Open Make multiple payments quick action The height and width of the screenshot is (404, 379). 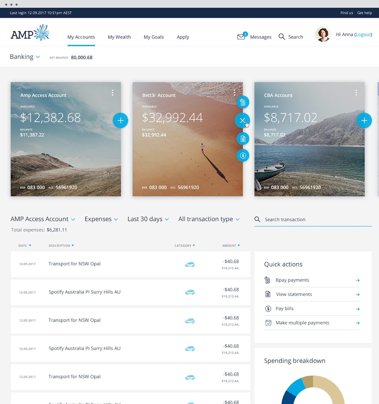(312, 323)
